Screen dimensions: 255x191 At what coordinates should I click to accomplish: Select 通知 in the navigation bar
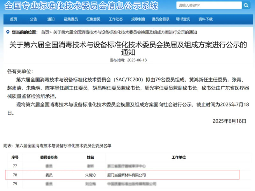[51, 19]
